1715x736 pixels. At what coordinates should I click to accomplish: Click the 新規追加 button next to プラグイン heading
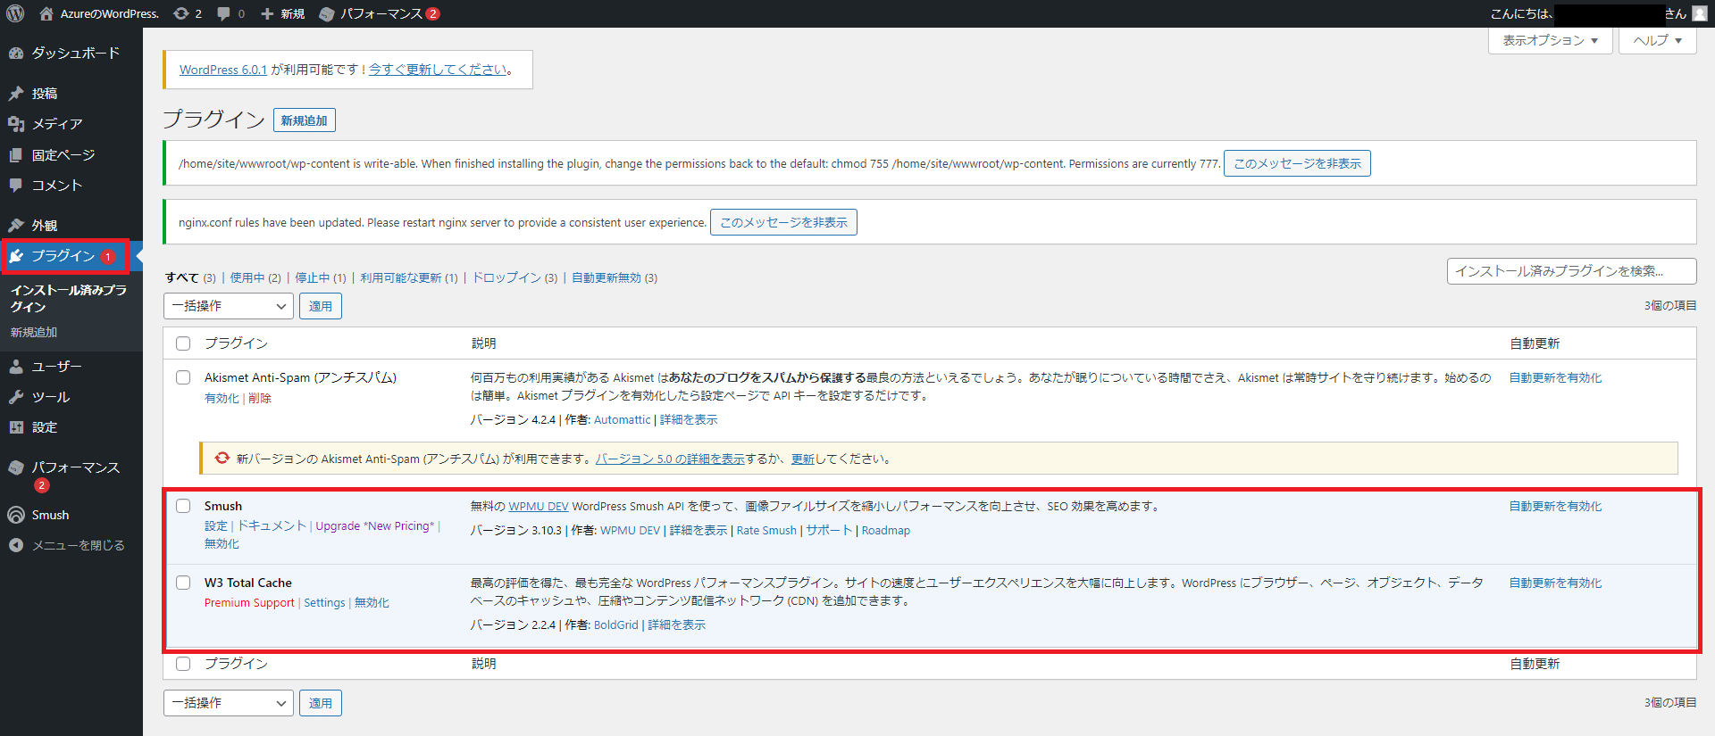(304, 120)
